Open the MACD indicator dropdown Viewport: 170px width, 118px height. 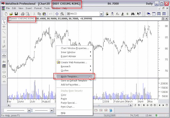[x=101, y=14]
